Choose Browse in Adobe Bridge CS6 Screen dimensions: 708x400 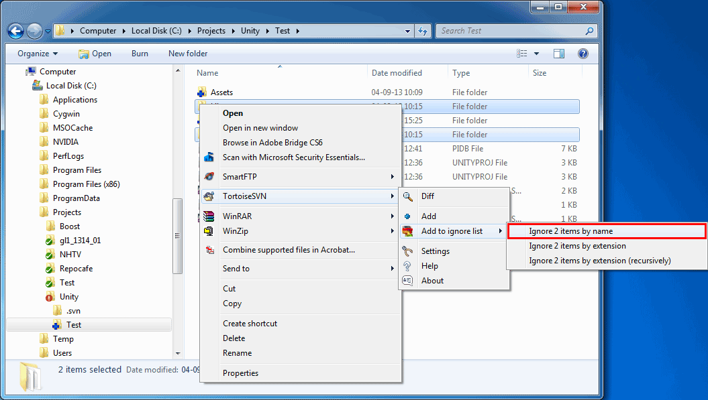(x=272, y=143)
